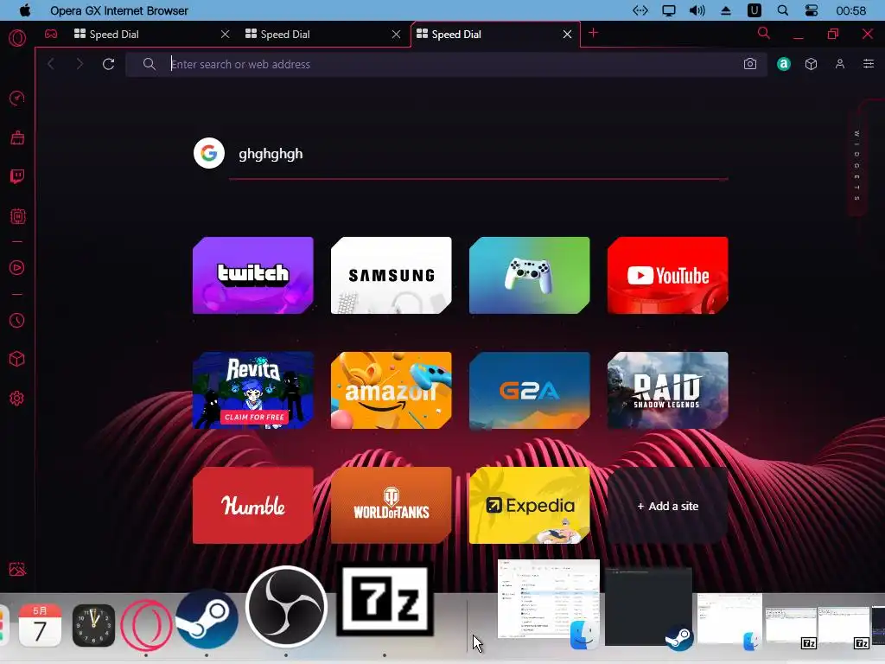Take a snapshot with camera icon
The image size is (885, 664).
pos(750,64)
